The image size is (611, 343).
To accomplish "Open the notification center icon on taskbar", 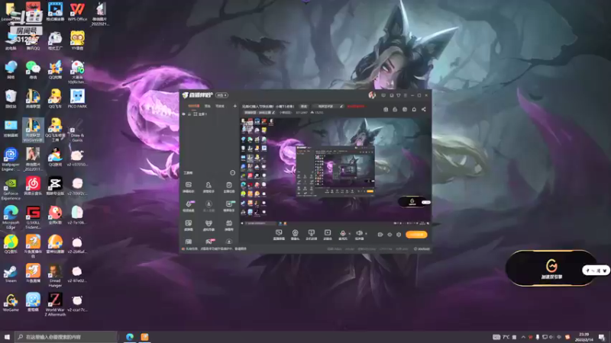I will point(602,337).
